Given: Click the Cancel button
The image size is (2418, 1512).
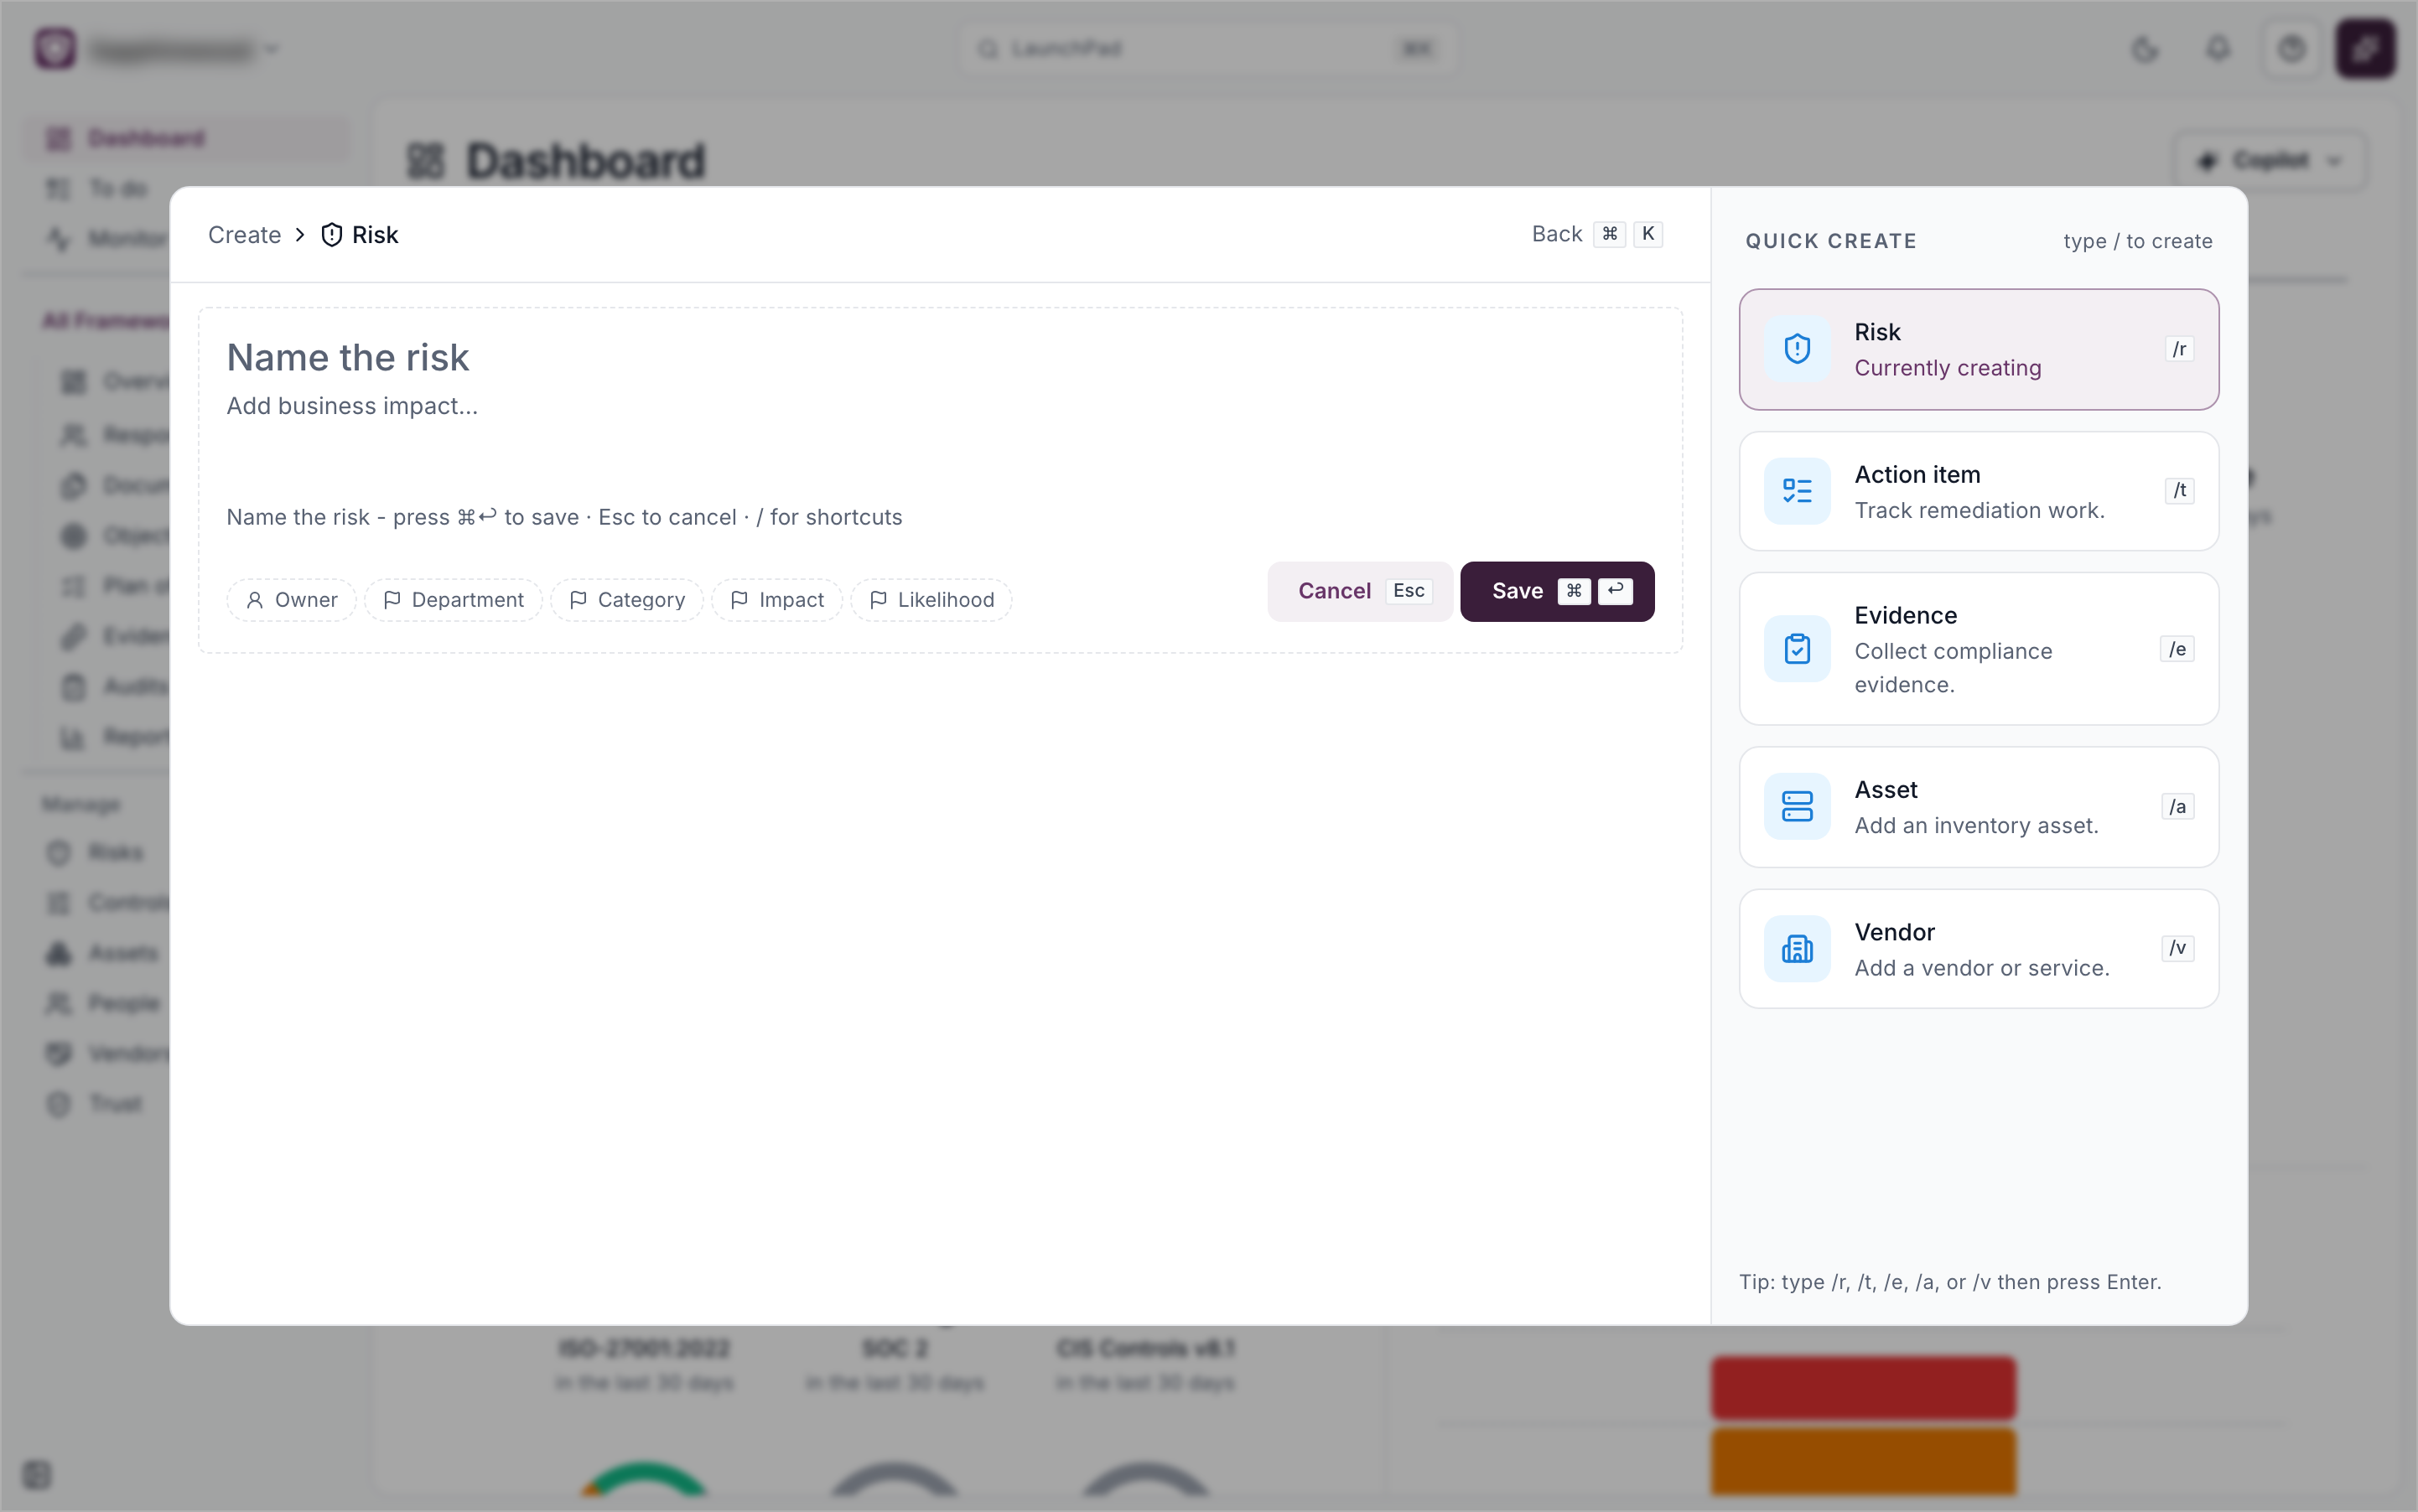Looking at the screenshot, I should click(1360, 592).
